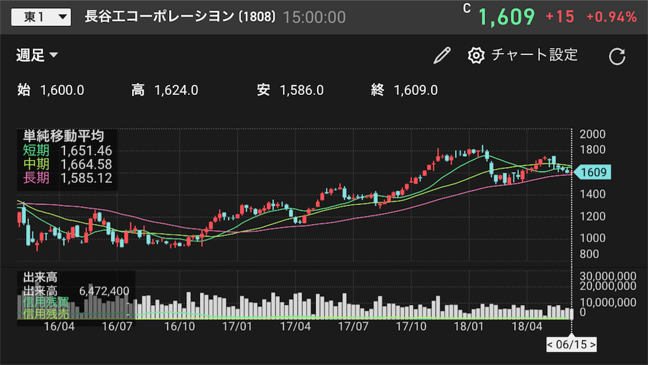Click the 長期 moving average value 1,585.12

pos(86,178)
